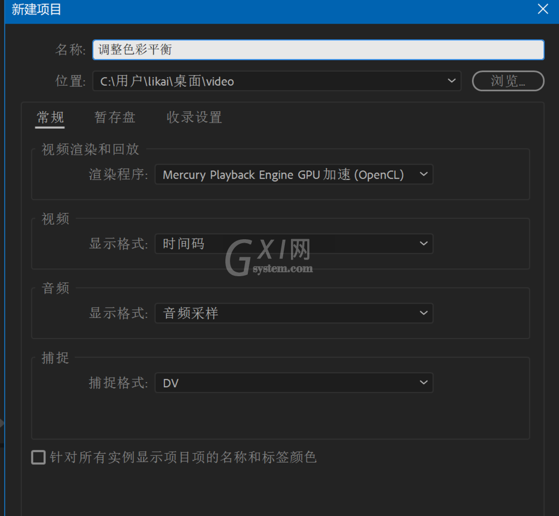Enable 针对所有实例显示项目项的名称和标签颜色 checkbox
Viewport: 559px width, 516px height.
click(x=39, y=457)
